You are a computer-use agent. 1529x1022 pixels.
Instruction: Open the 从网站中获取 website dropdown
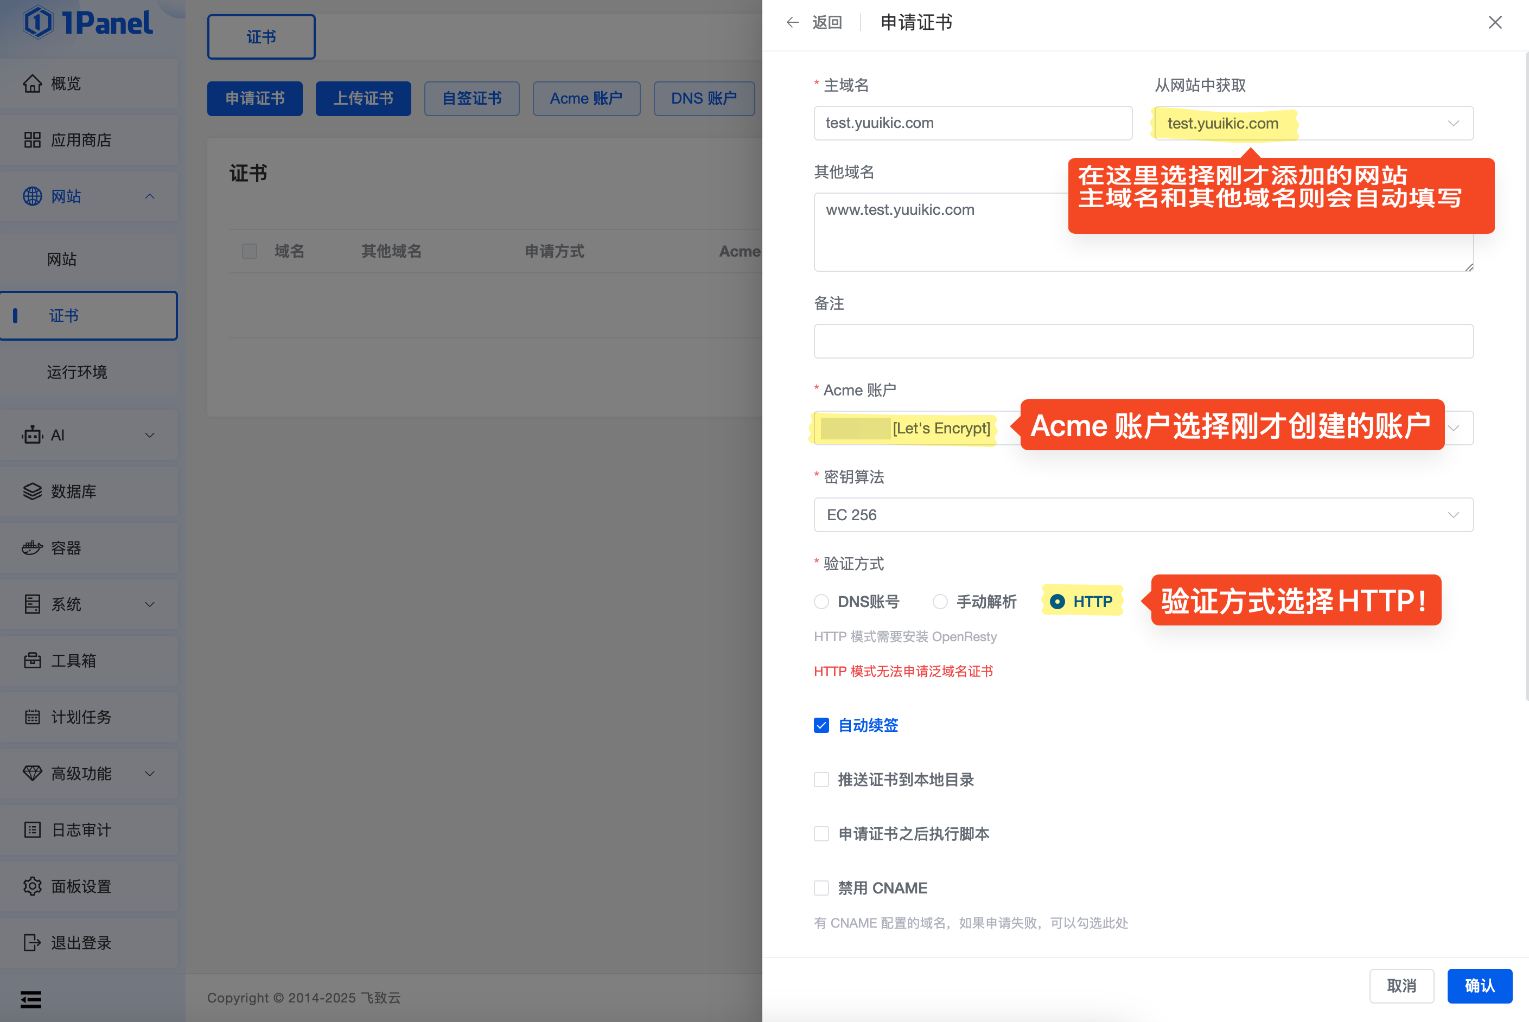pyautogui.click(x=1313, y=123)
